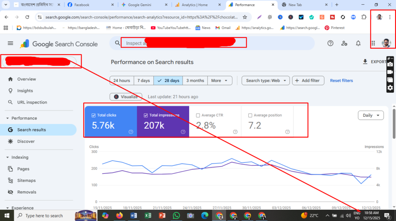Click the page vertical scrollbar

pos(394,124)
